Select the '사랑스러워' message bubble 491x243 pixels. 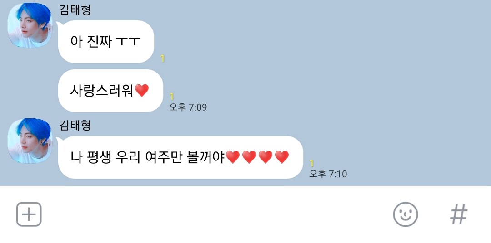[x=110, y=91]
